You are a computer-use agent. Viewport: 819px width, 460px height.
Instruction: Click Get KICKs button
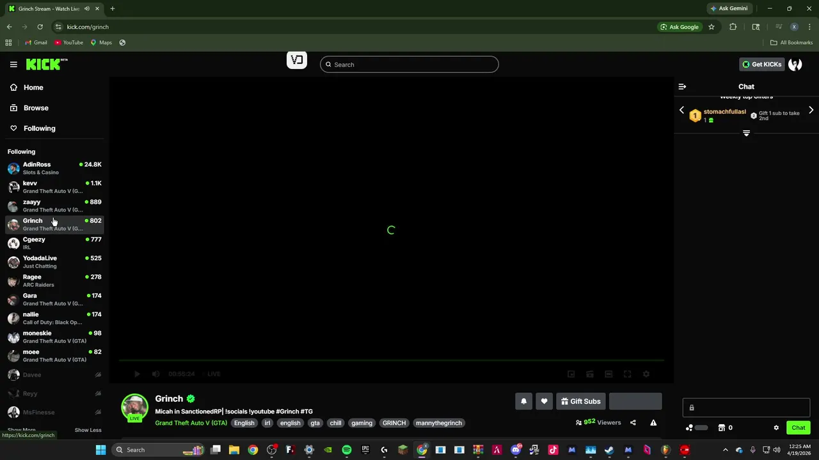click(x=761, y=65)
